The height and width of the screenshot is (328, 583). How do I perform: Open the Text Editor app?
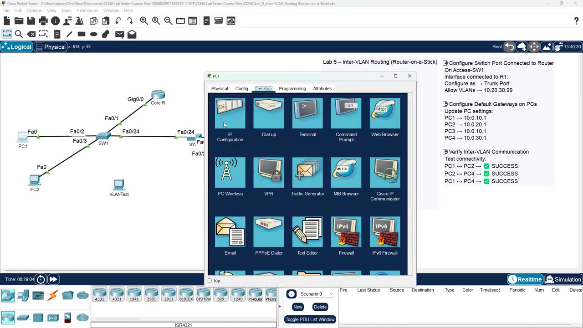click(307, 236)
